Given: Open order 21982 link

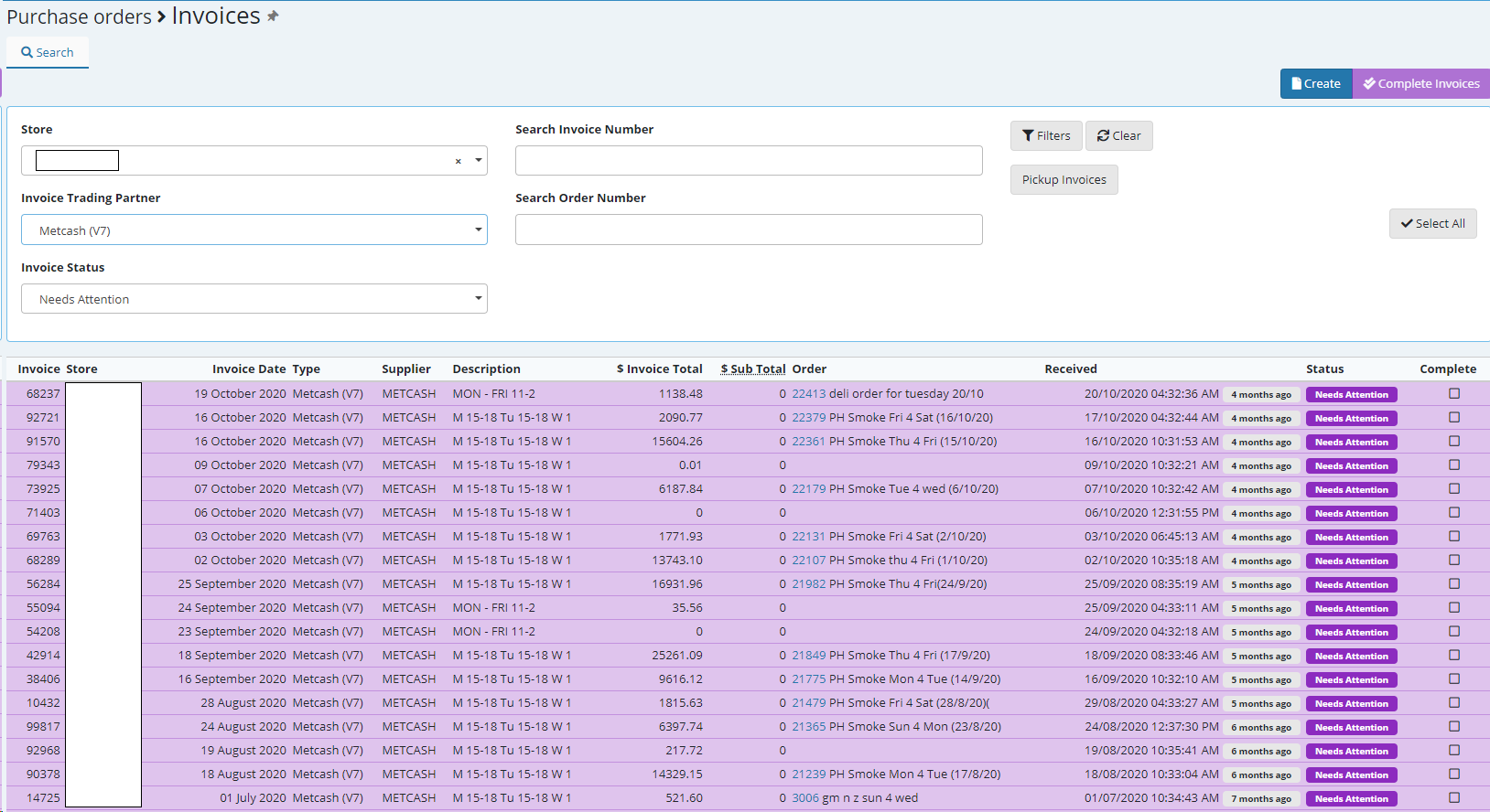Looking at the screenshot, I should pos(809,584).
